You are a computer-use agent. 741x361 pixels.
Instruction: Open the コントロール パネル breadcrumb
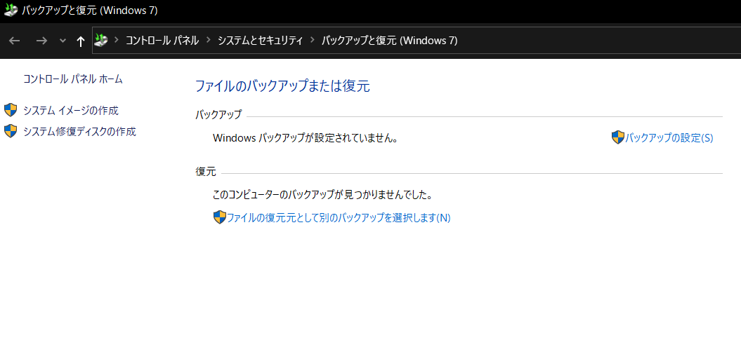[162, 41]
